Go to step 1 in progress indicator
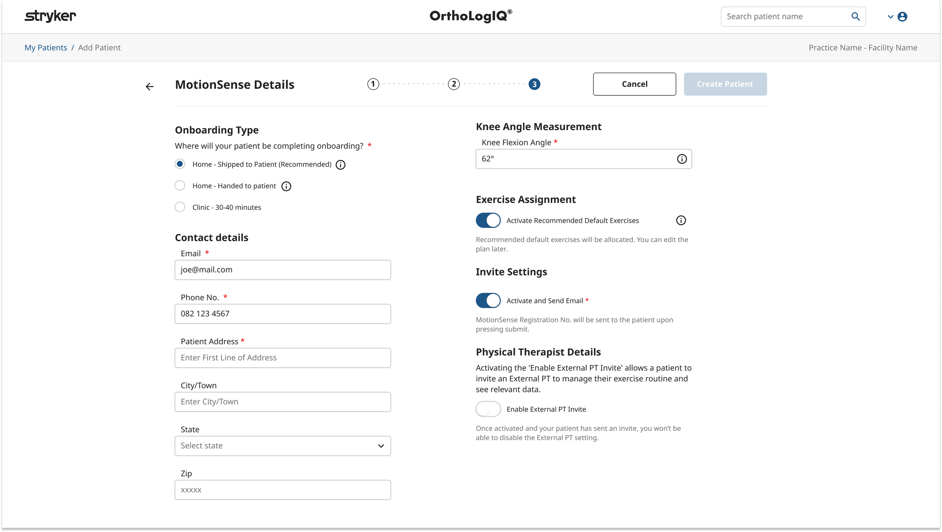942x532 pixels. pos(373,84)
